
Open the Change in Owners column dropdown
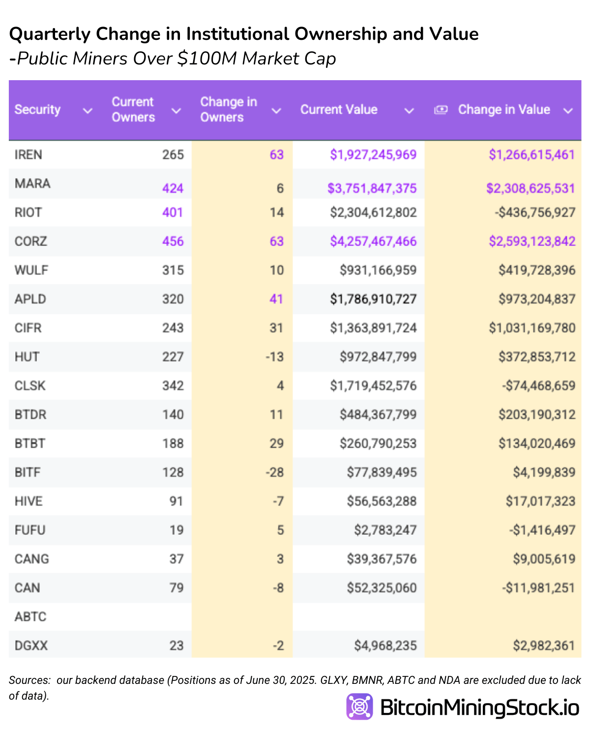276,111
